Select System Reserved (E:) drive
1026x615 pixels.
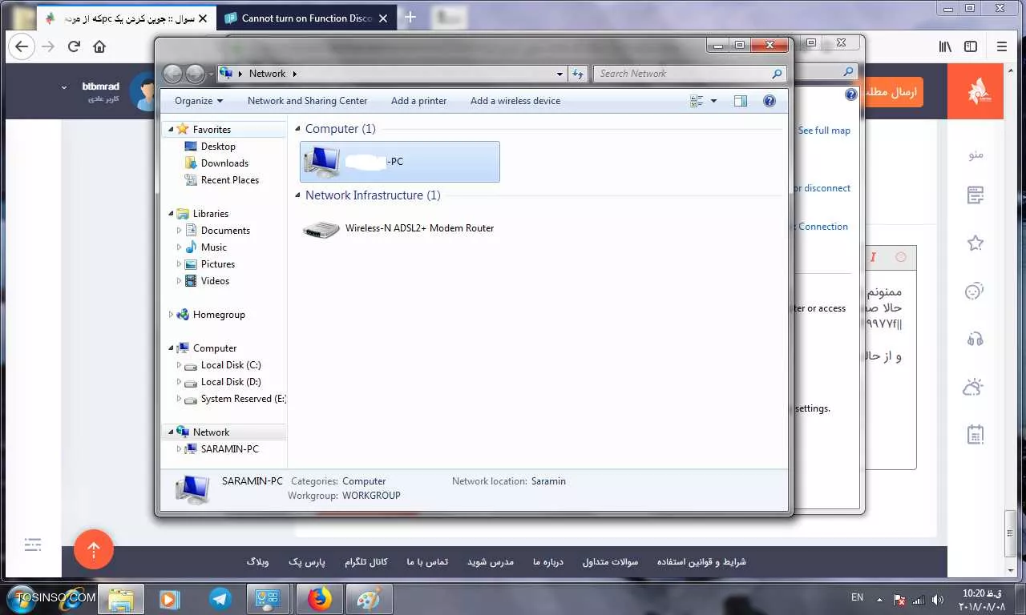[x=243, y=399]
